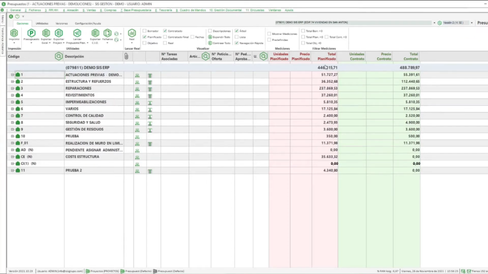Expand tree node F_01
This screenshot has height=274, width=488.
[12, 143]
